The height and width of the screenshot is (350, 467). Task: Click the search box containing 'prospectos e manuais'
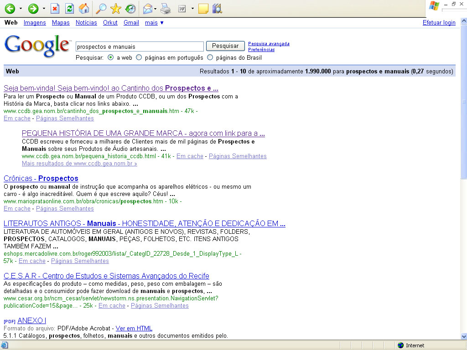click(x=140, y=46)
